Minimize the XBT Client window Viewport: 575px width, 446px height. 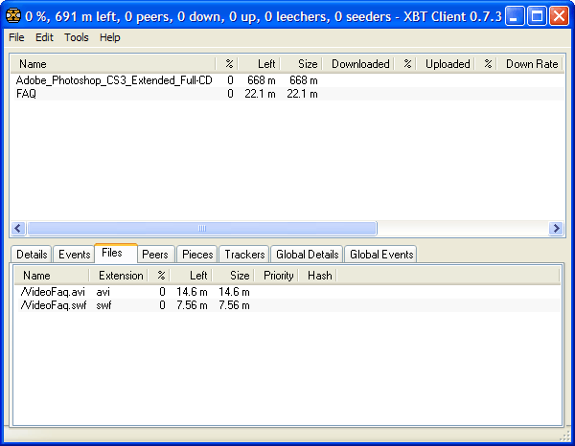coord(514,16)
